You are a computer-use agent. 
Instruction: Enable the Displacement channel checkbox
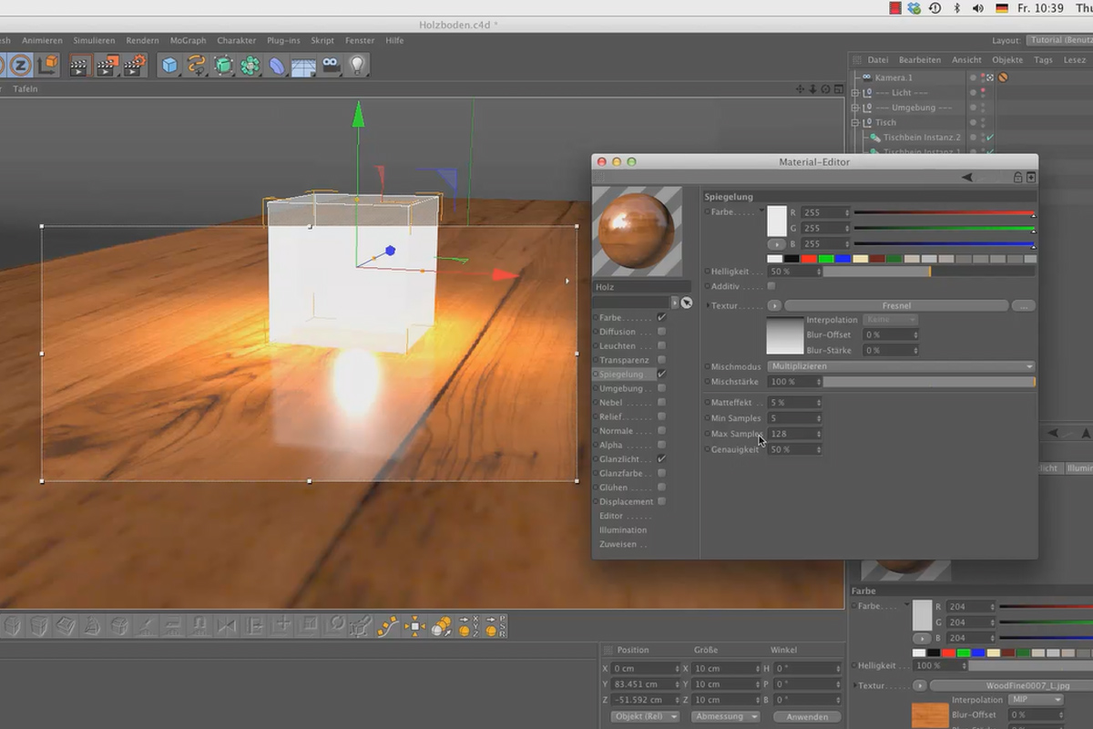661,501
